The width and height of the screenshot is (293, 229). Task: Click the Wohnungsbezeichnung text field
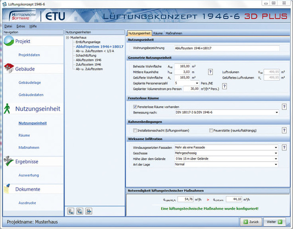(226, 48)
